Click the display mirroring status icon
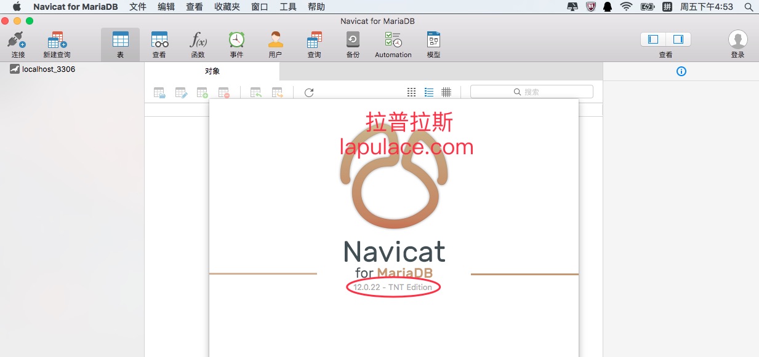This screenshot has height=357, width=759. (x=572, y=7)
